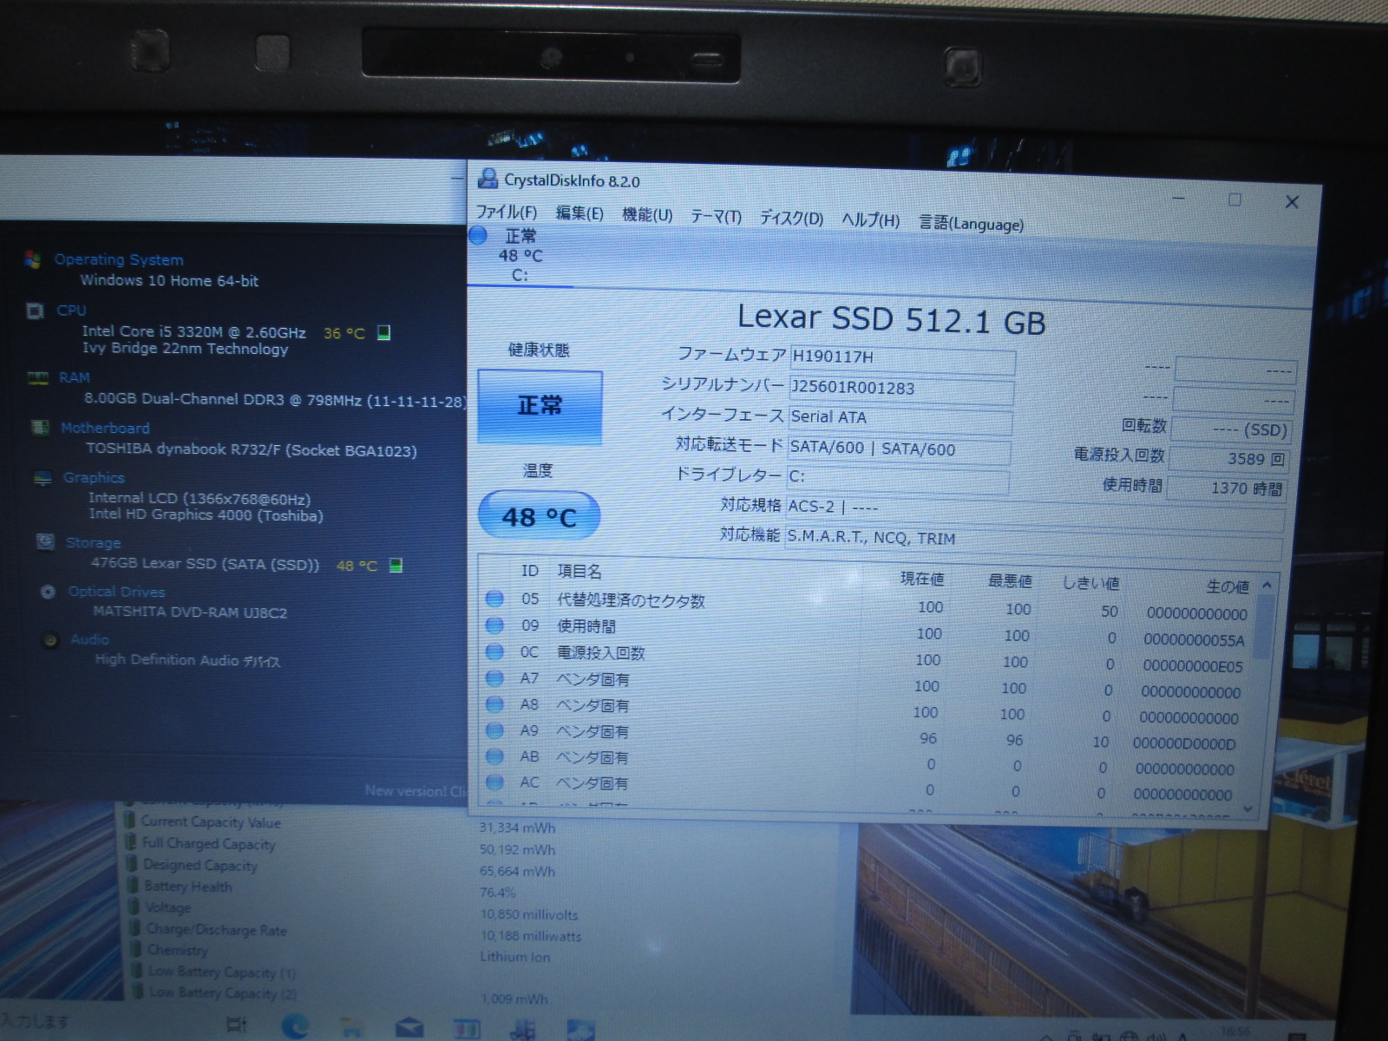Click the 48 °C temperature button
Viewport: 1388px width, 1041px height.
point(539,517)
